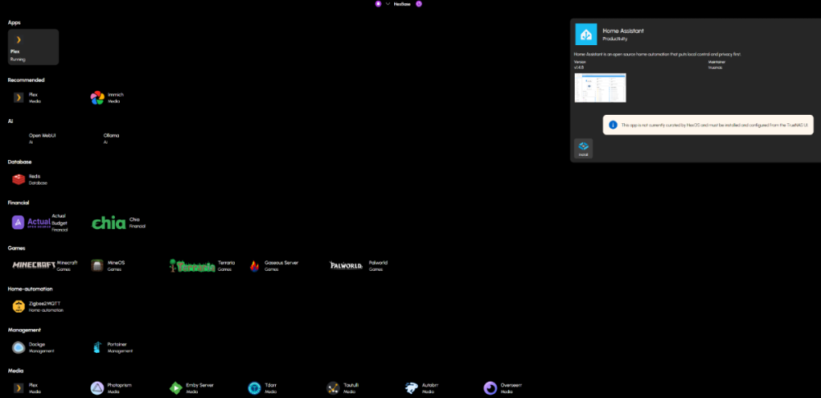This screenshot has height=398, width=821.
Task: Select the Immich app icon
Action: point(98,98)
